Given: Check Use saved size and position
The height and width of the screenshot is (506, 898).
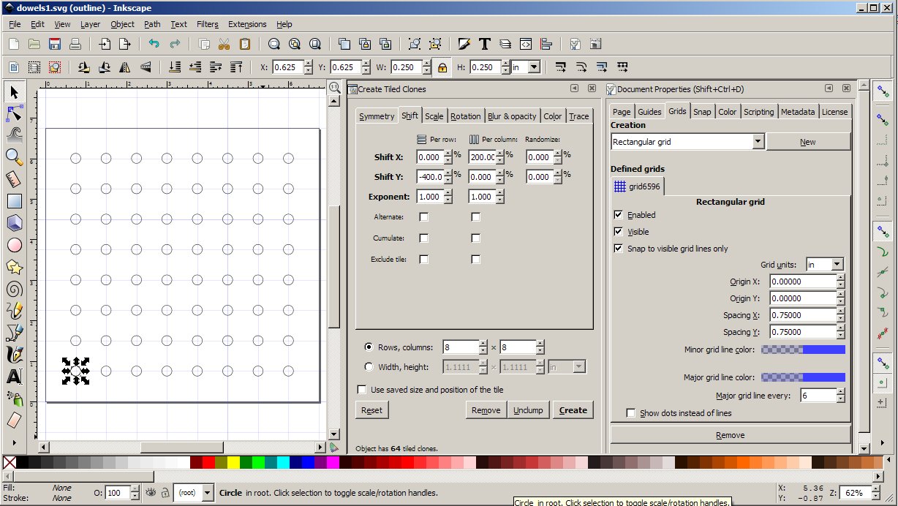Looking at the screenshot, I should coord(361,390).
